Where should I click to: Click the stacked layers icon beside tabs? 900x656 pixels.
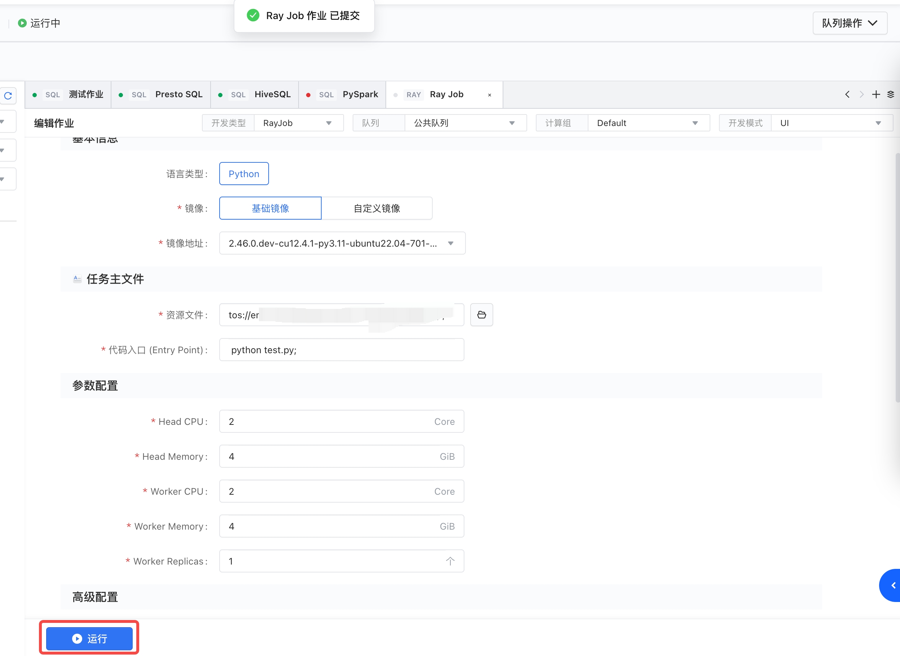891,94
